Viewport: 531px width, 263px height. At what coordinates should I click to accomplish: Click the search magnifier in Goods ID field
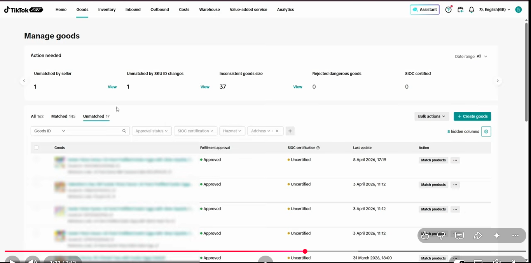coord(124,131)
